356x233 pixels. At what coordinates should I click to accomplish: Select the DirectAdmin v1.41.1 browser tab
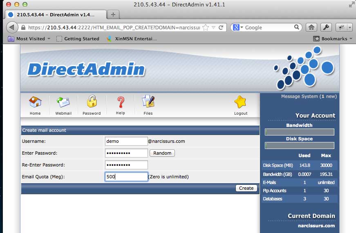tap(56, 15)
